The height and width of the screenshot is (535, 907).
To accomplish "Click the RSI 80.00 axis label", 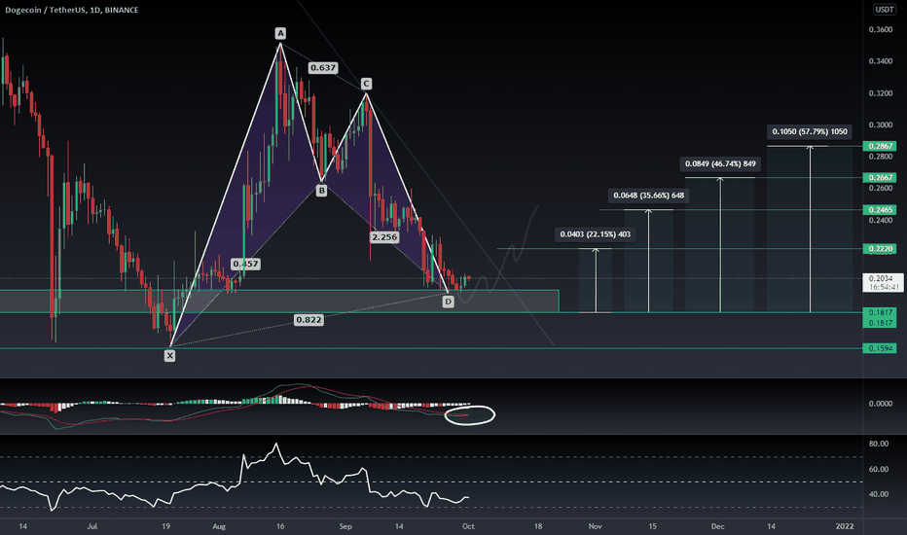I will point(879,444).
